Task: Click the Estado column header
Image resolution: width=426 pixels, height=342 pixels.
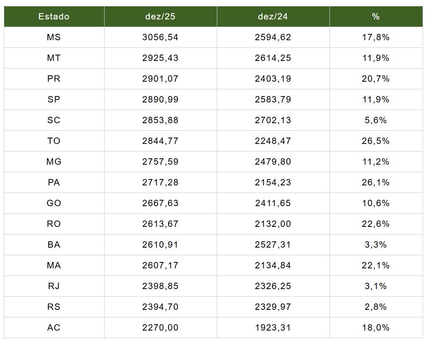Action: point(54,17)
